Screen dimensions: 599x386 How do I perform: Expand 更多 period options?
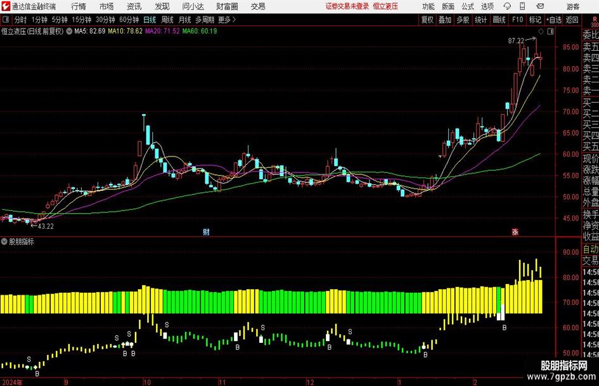point(227,20)
